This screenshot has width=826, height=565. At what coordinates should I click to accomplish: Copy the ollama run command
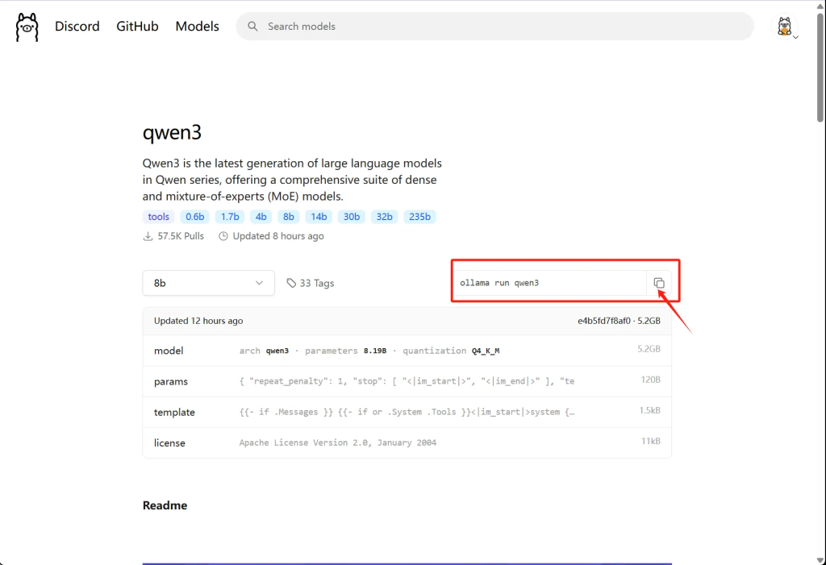659,283
